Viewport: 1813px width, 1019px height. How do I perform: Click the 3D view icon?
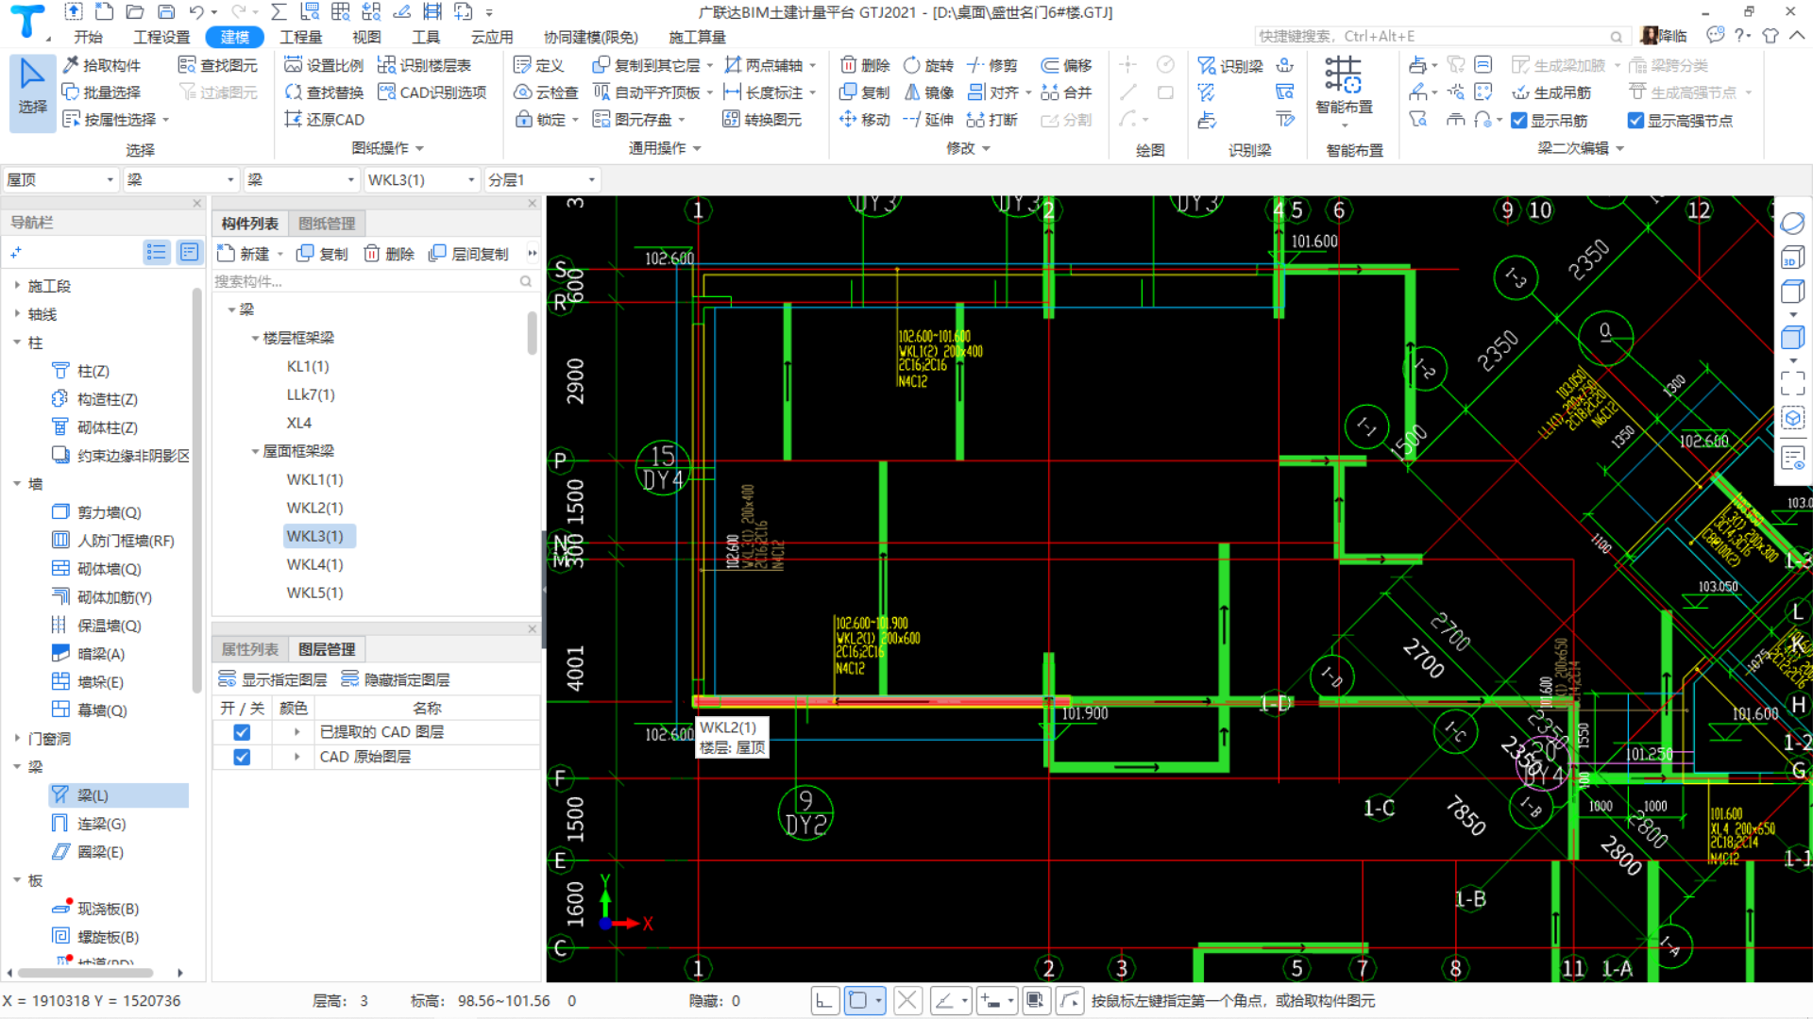(1791, 259)
